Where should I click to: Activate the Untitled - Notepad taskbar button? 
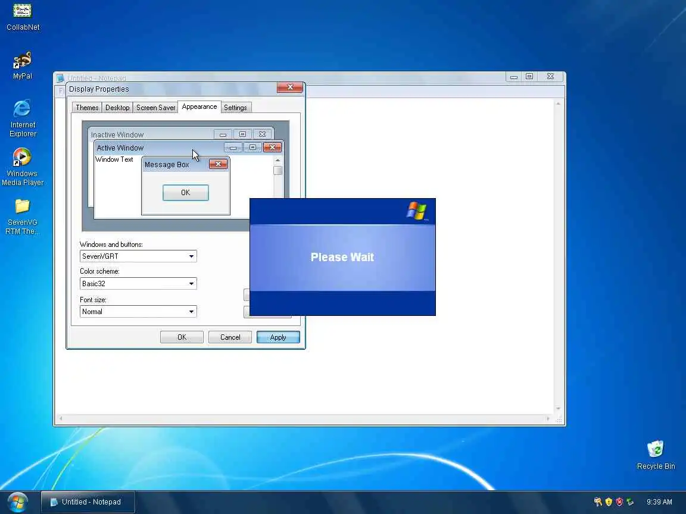pyautogui.click(x=88, y=502)
